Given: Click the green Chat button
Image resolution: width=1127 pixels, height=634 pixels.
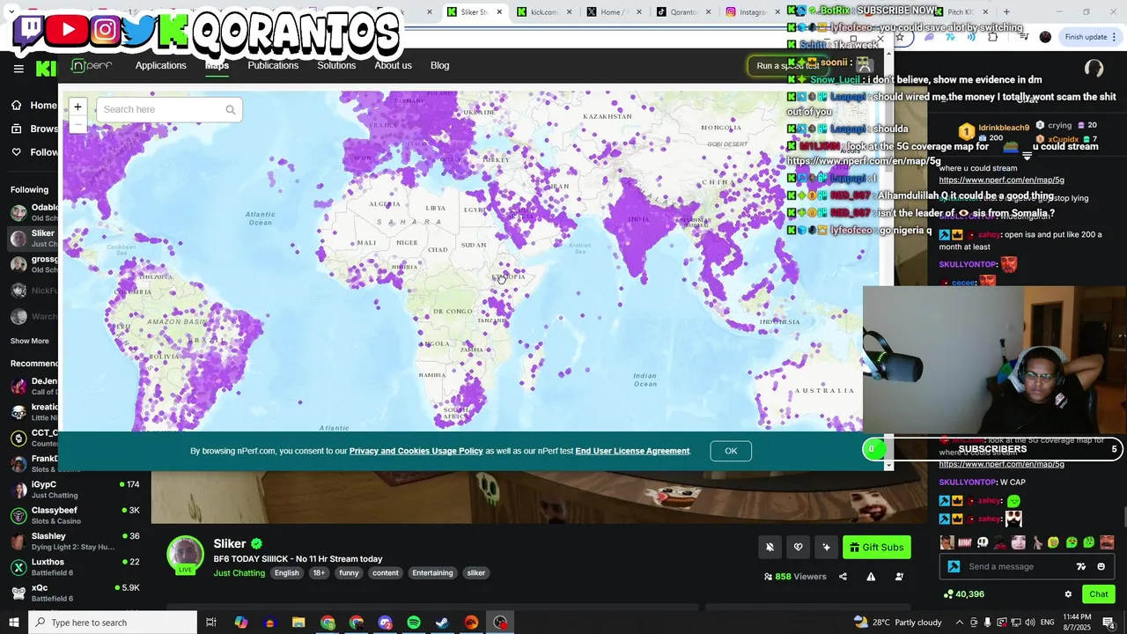Looking at the screenshot, I should [x=1098, y=594].
